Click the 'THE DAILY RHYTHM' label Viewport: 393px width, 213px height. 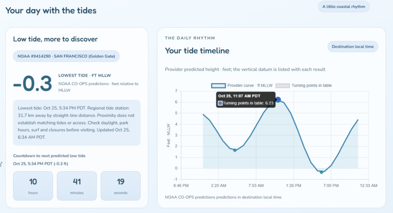190,38
